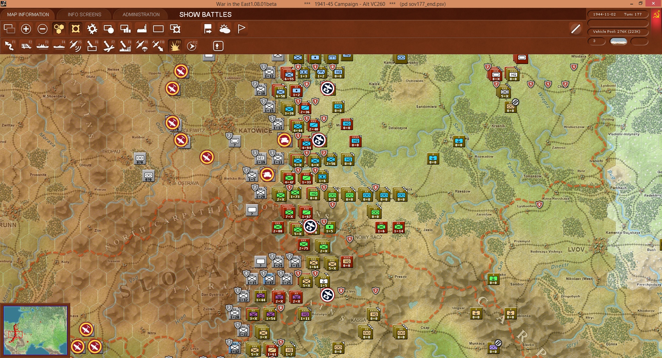
Task: Select the F5 air recon mode icon
Action: click(x=76, y=46)
